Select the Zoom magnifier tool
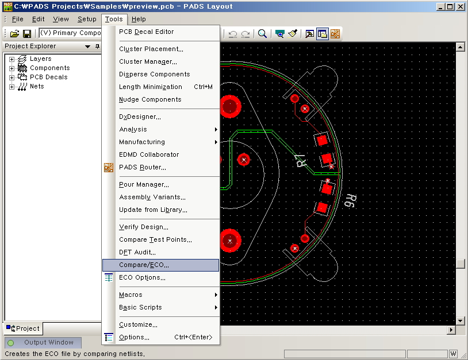Image resolution: width=468 pixels, height=360 pixels. [262, 34]
